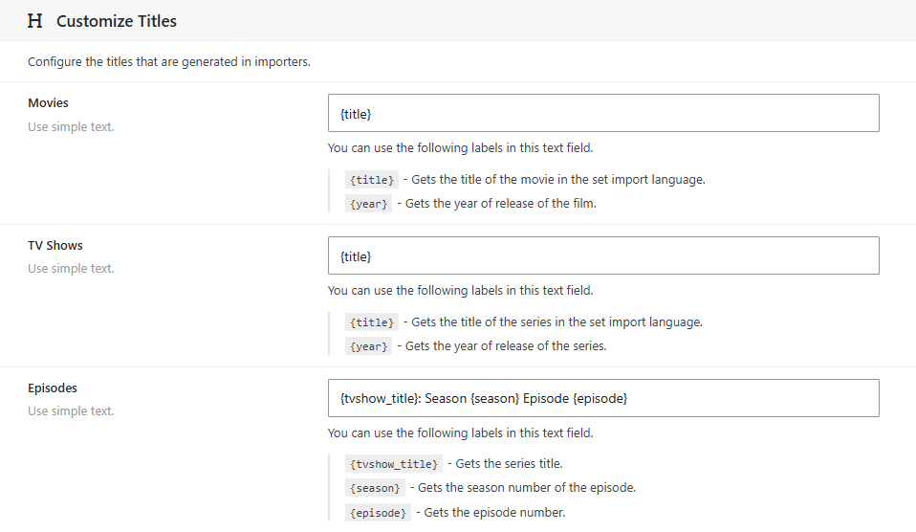Viewport: 916px width, 532px height.
Task: Click the Movies section label
Action: coord(48,103)
